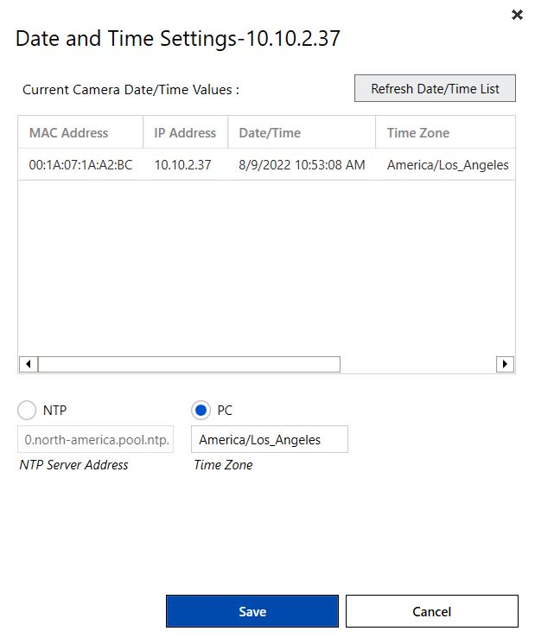Click the NTP Server Address field
Image resolution: width=535 pixels, height=644 pixels.
coord(96,439)
